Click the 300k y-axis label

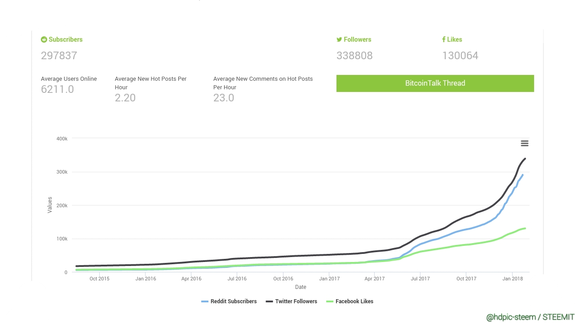pyautogui.click(x=62, y=172)
